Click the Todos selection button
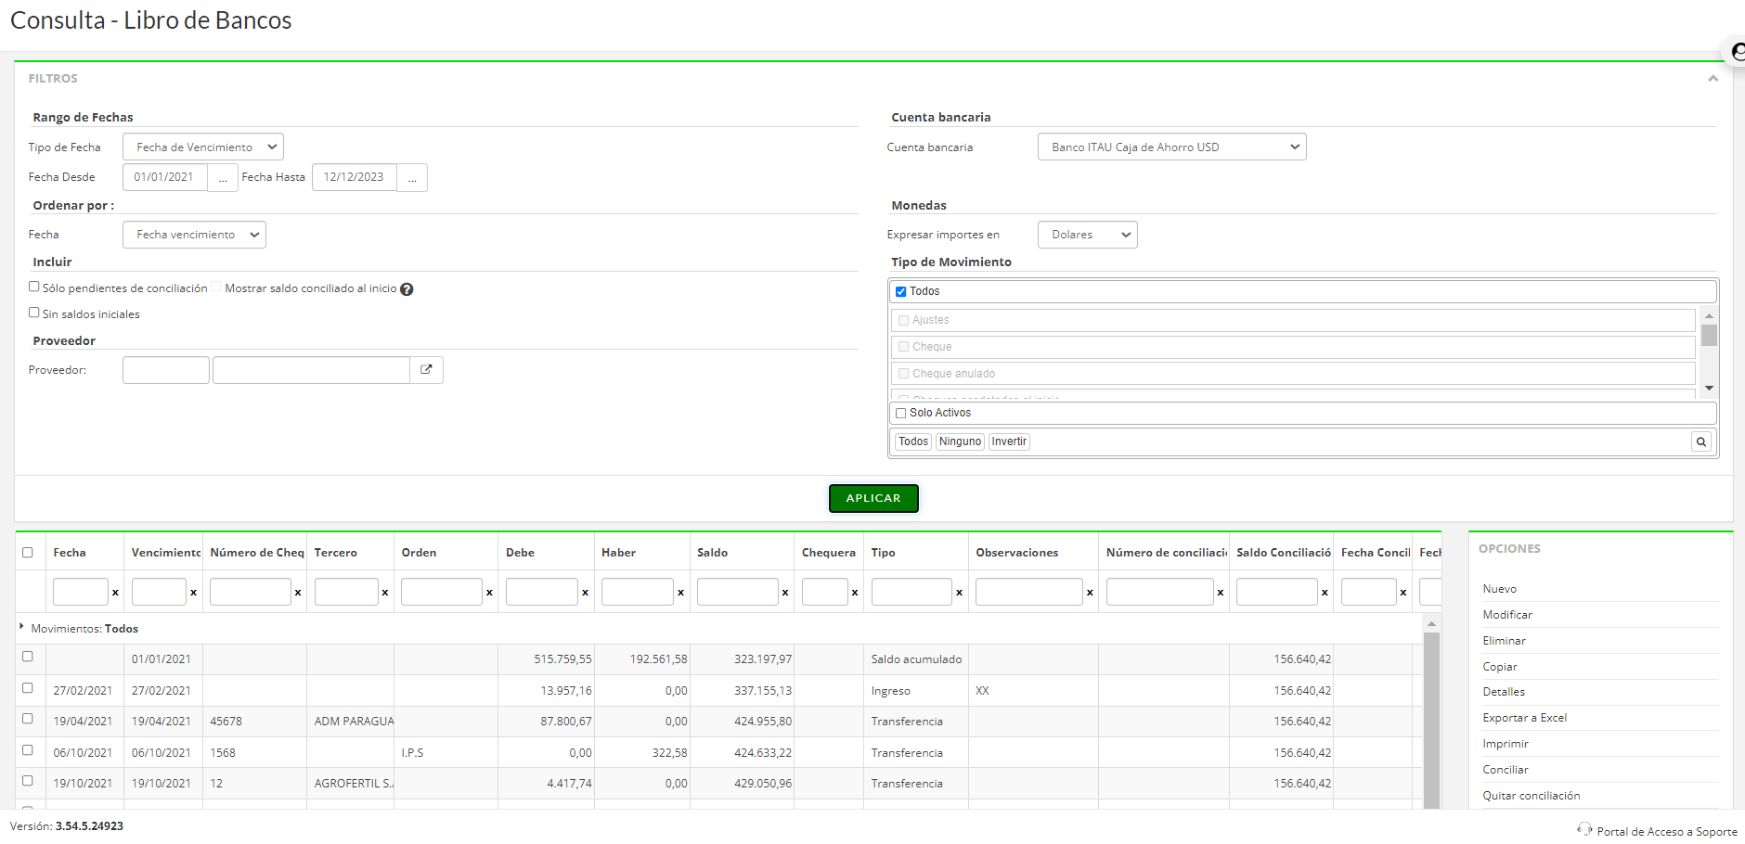This screenshot has height=844, width=1745. (x=913, y=441)
